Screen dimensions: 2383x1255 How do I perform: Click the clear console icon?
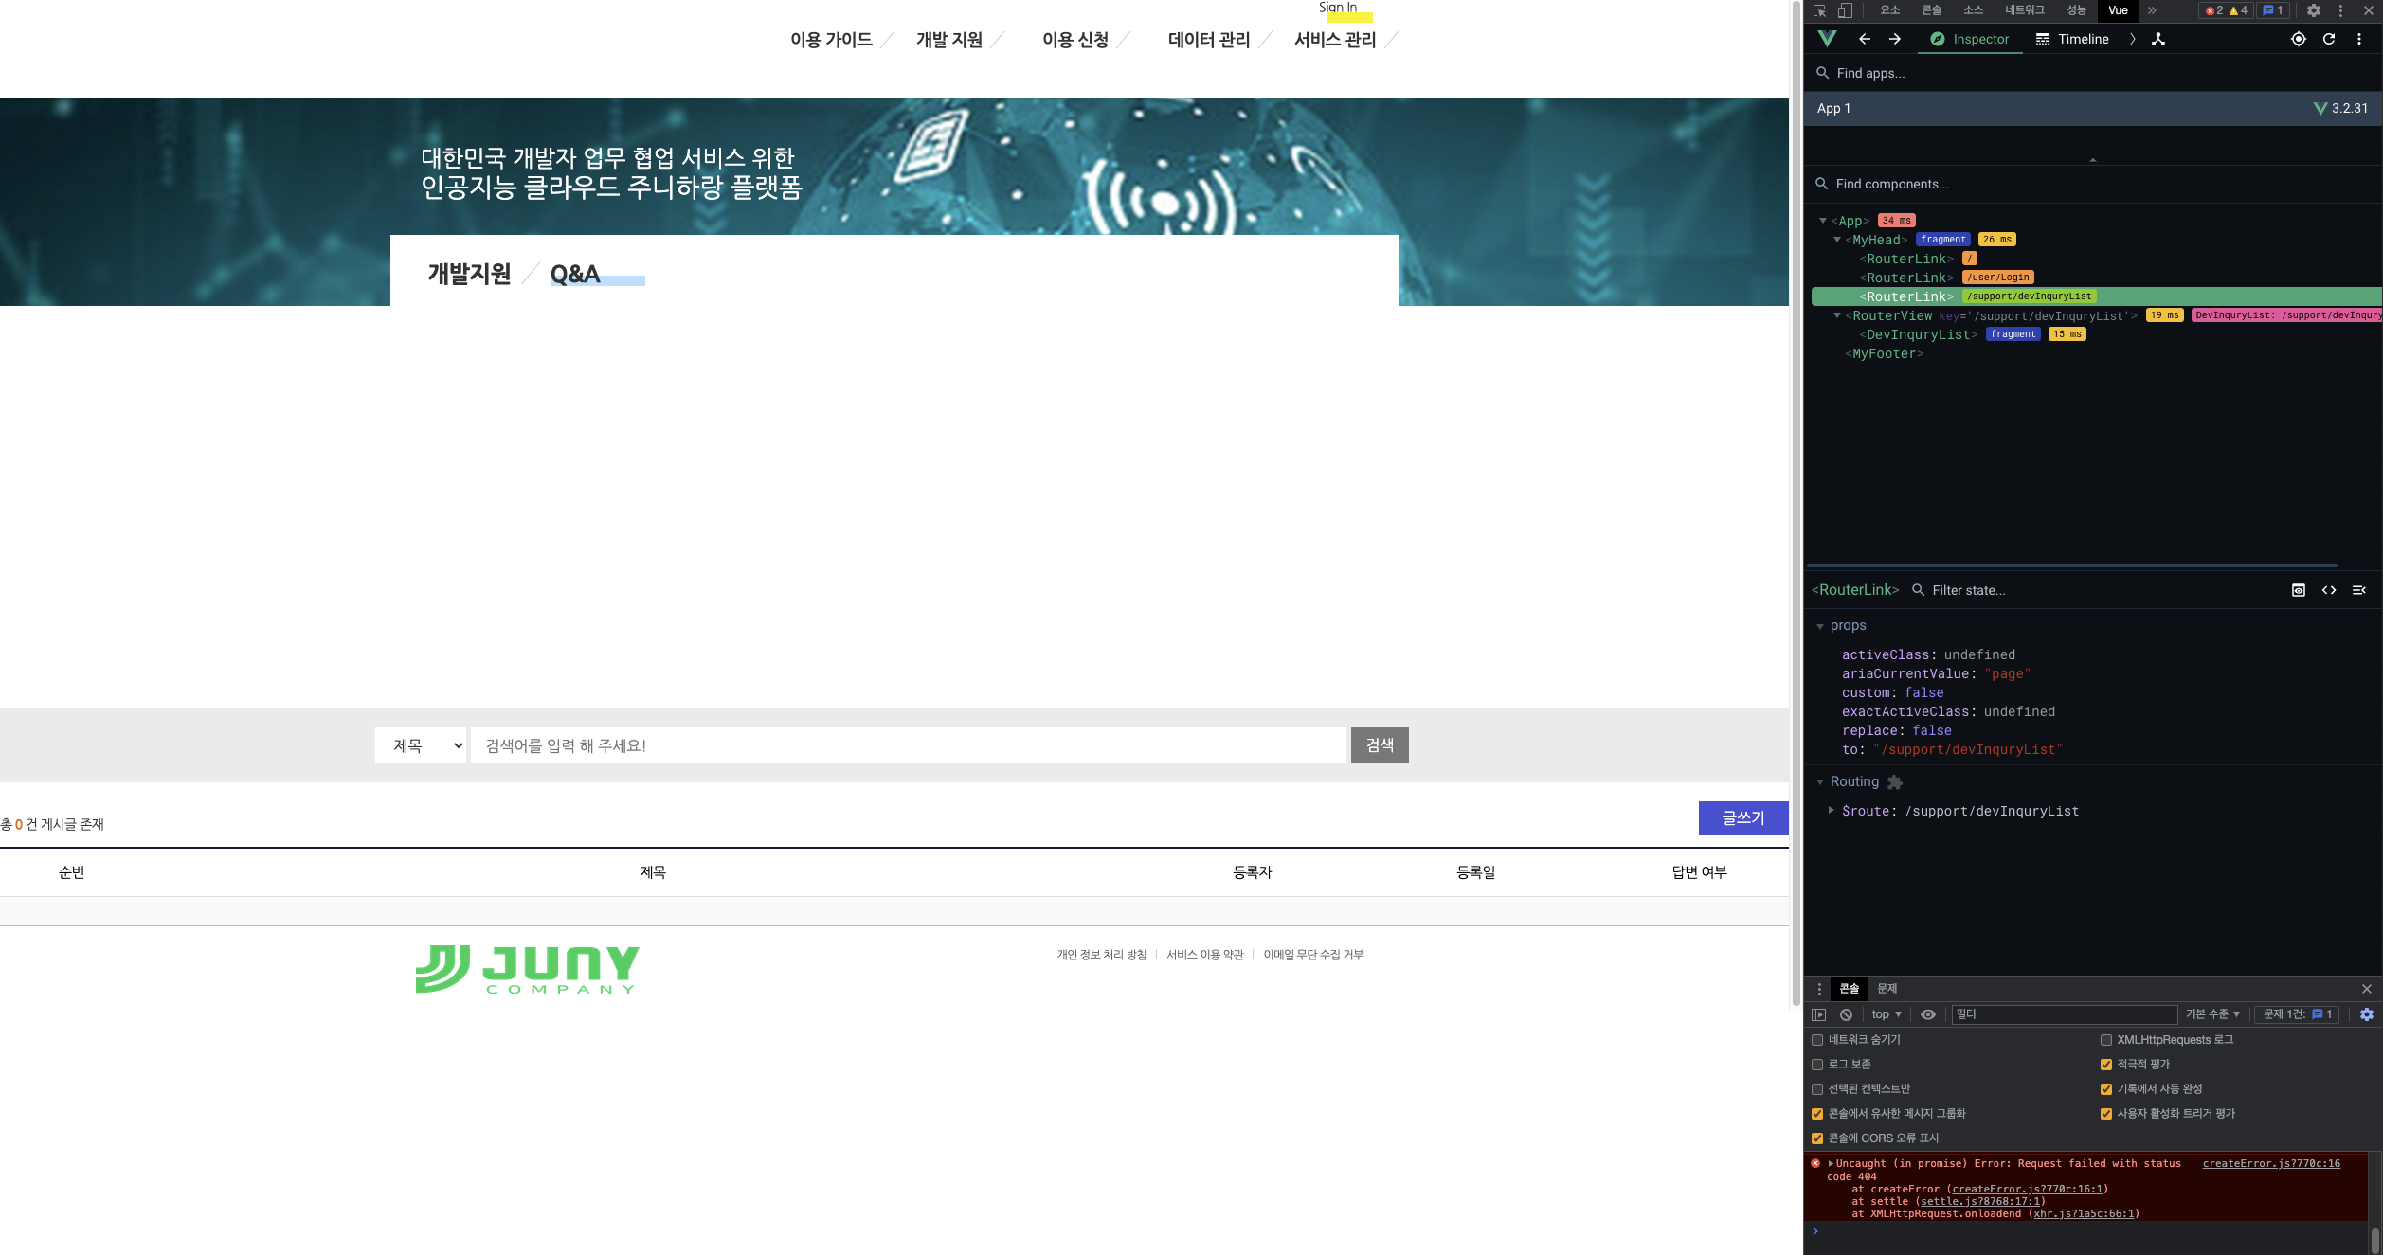[1846, 1014]
